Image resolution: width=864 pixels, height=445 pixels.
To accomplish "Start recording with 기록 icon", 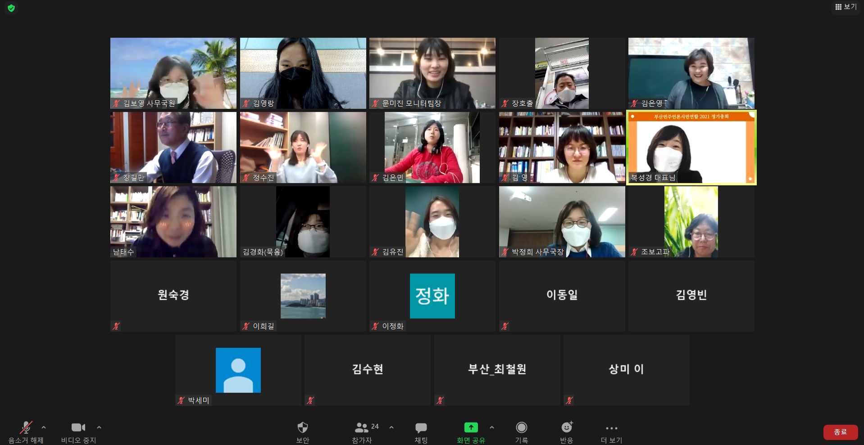I will pos(522,427).
